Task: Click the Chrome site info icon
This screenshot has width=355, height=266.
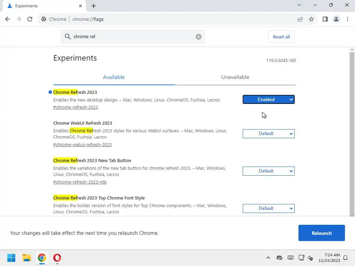Action: tap(44, 19)
